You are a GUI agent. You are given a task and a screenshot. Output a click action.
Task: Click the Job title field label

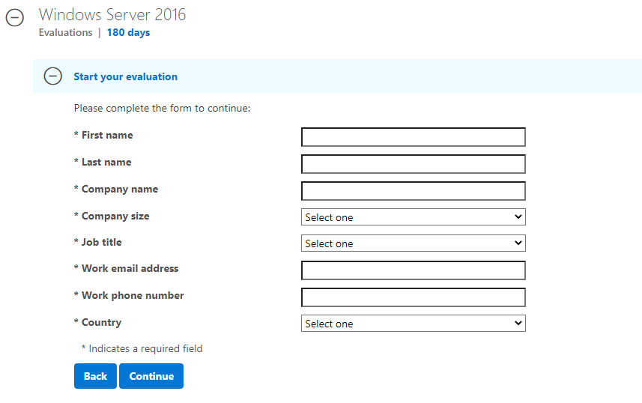coord(102,243)
